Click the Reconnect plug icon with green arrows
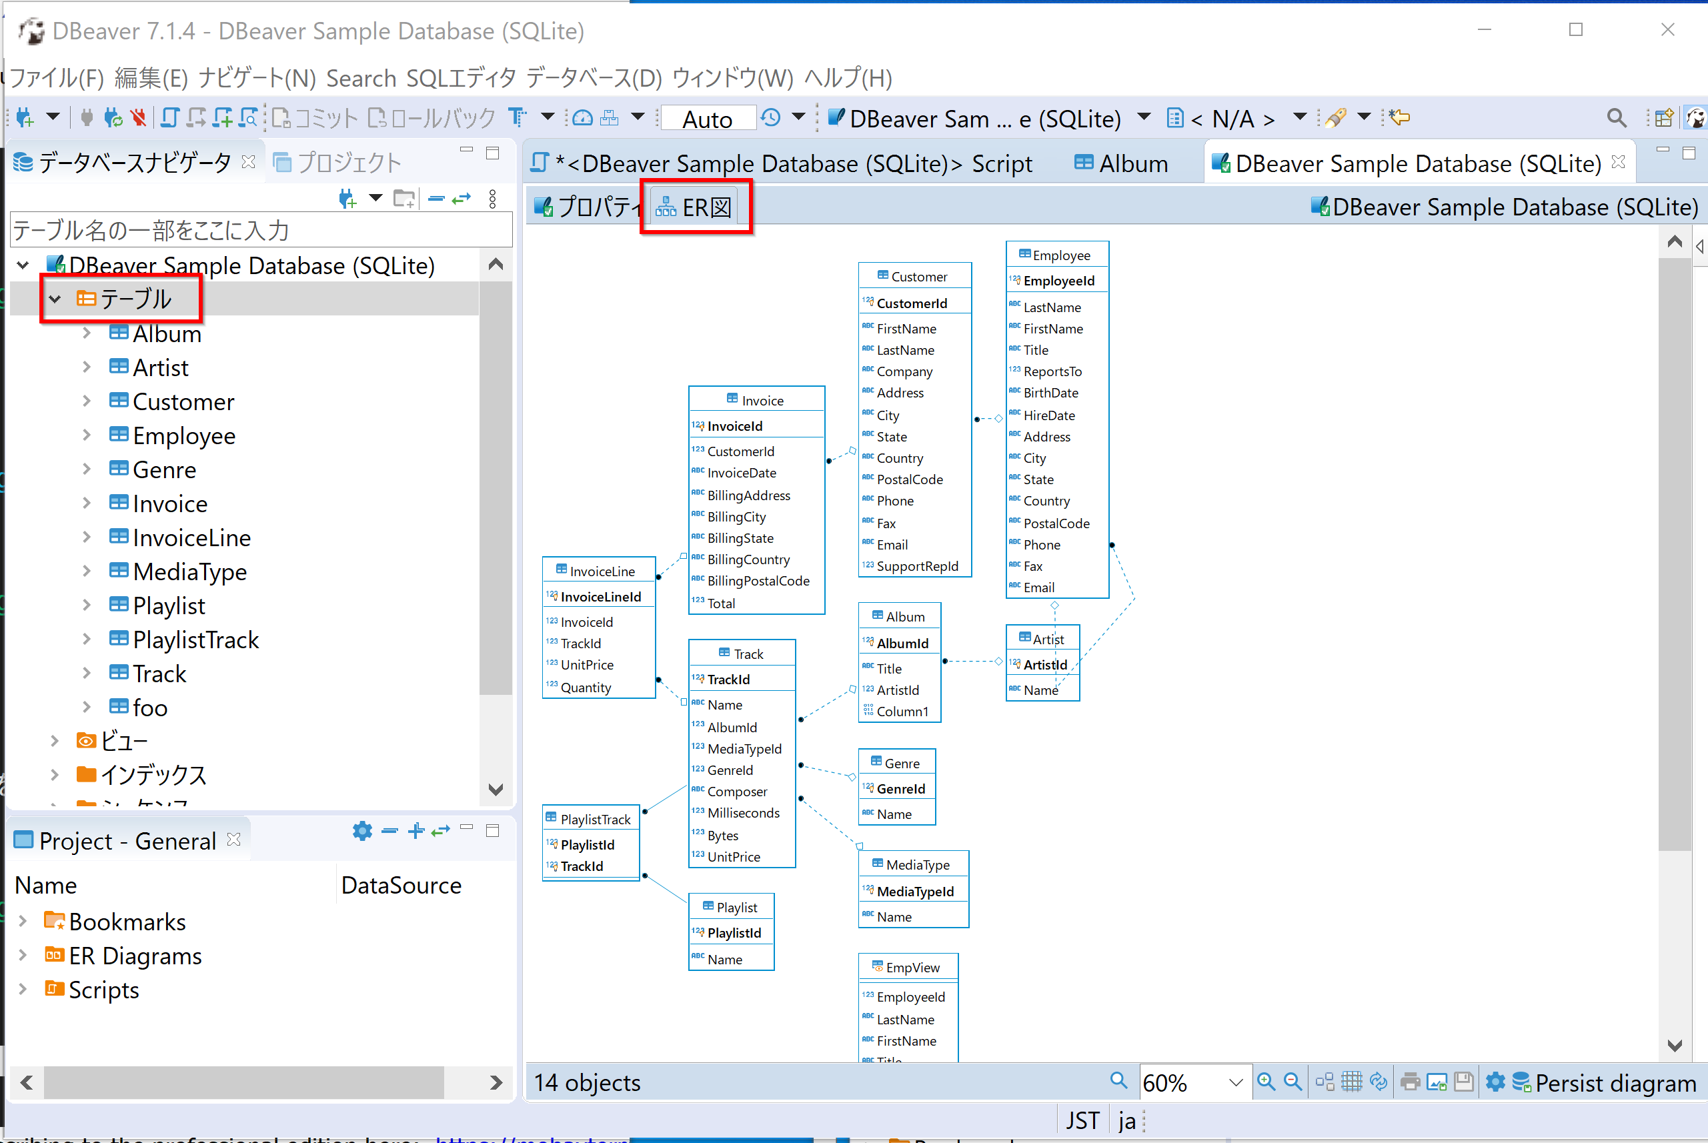This screenshot has height=1143, width=1708. tap(113, 117)
